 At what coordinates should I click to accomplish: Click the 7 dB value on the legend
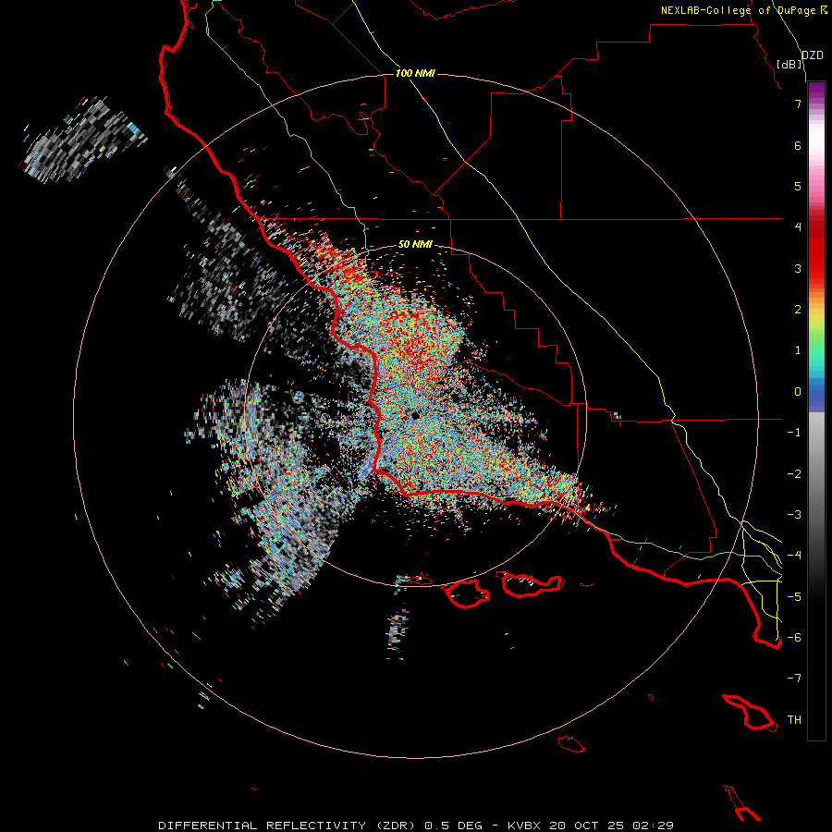point(798,104)
